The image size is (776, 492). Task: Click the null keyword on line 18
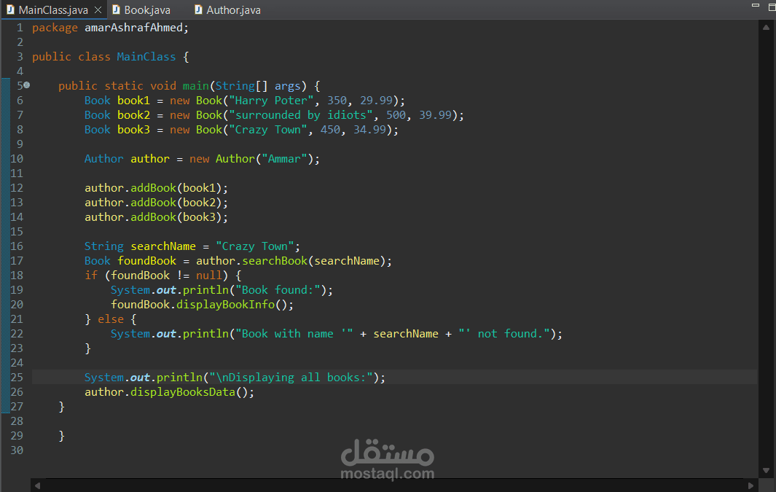[x=209, y=276]
